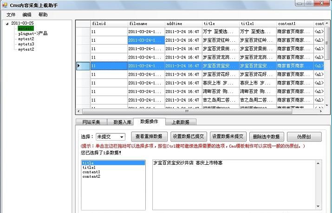Select title in the field list
The height and width of the screenshot is (213, 332).
click(x=113, y=163)
